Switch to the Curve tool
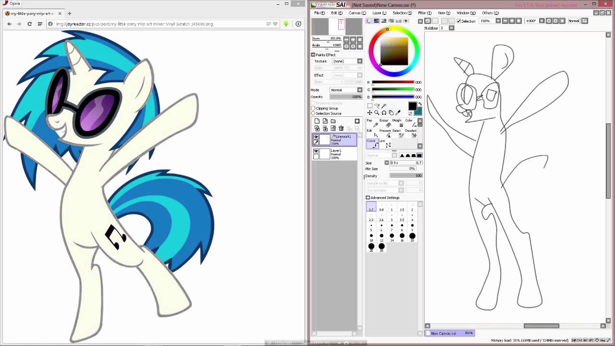 tap(372, 144)
